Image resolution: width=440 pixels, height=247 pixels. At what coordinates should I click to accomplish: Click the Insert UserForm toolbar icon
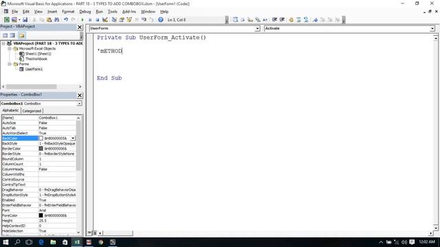[14, 20]
